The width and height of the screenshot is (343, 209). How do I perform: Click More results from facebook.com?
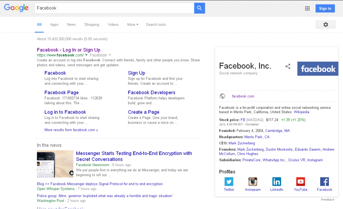(71, 130)
